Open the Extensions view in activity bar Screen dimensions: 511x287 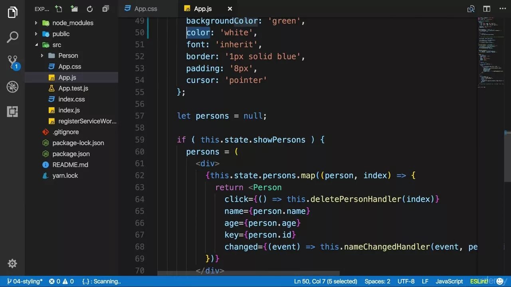12,111
